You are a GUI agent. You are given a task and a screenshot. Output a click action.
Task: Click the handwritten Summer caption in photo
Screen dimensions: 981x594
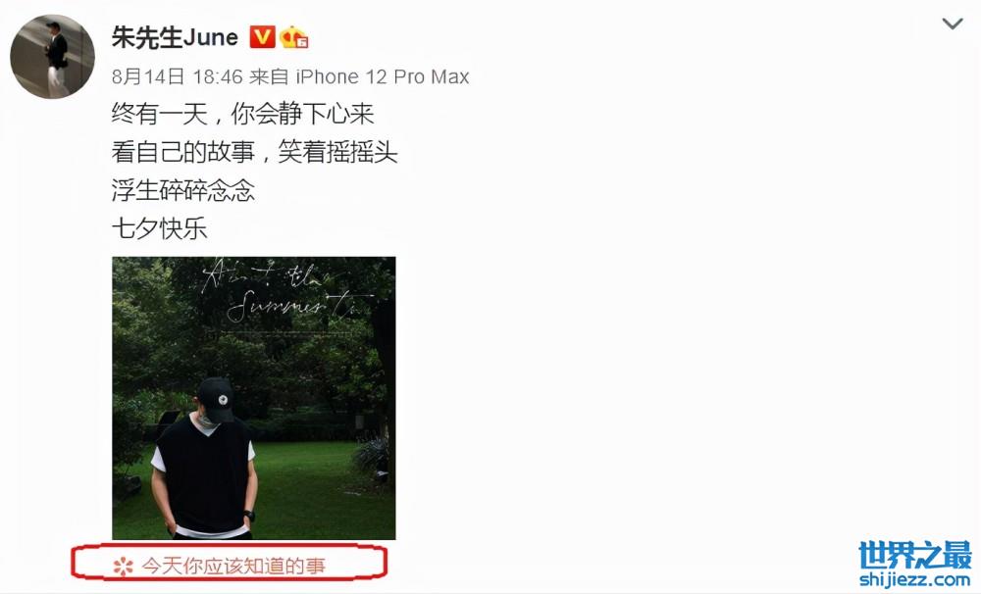pos(287,291)
